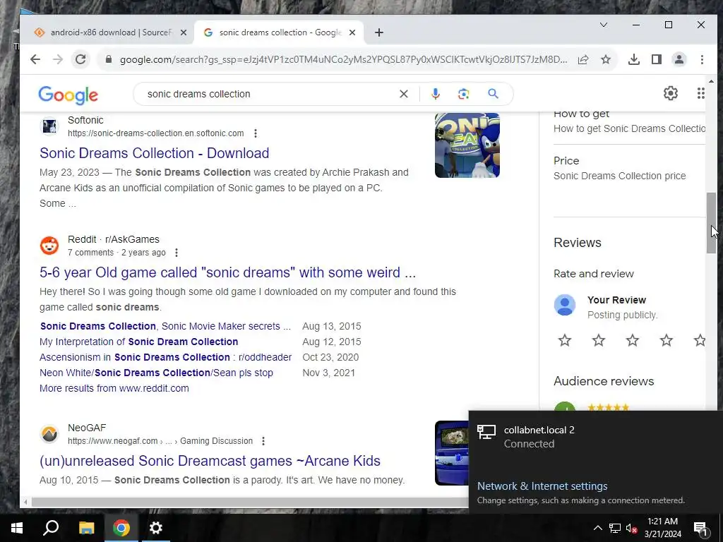Viewport: 723px width, 542px height.
Task: Submit search with magnifier icon
Action: click(x=493, y=94)
